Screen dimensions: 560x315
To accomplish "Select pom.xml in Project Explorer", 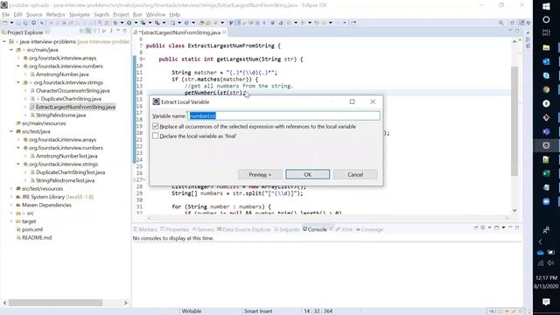I will coord(32,229).
